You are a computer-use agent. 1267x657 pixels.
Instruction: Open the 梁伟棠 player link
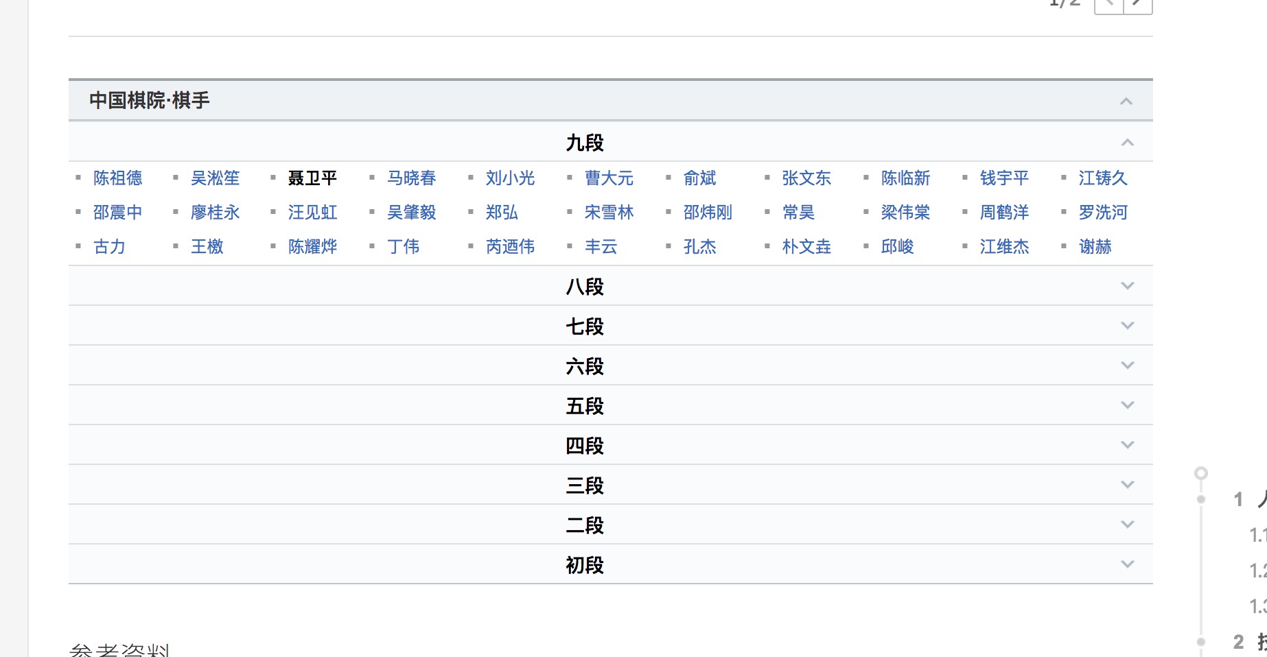(x=906, y=213)
